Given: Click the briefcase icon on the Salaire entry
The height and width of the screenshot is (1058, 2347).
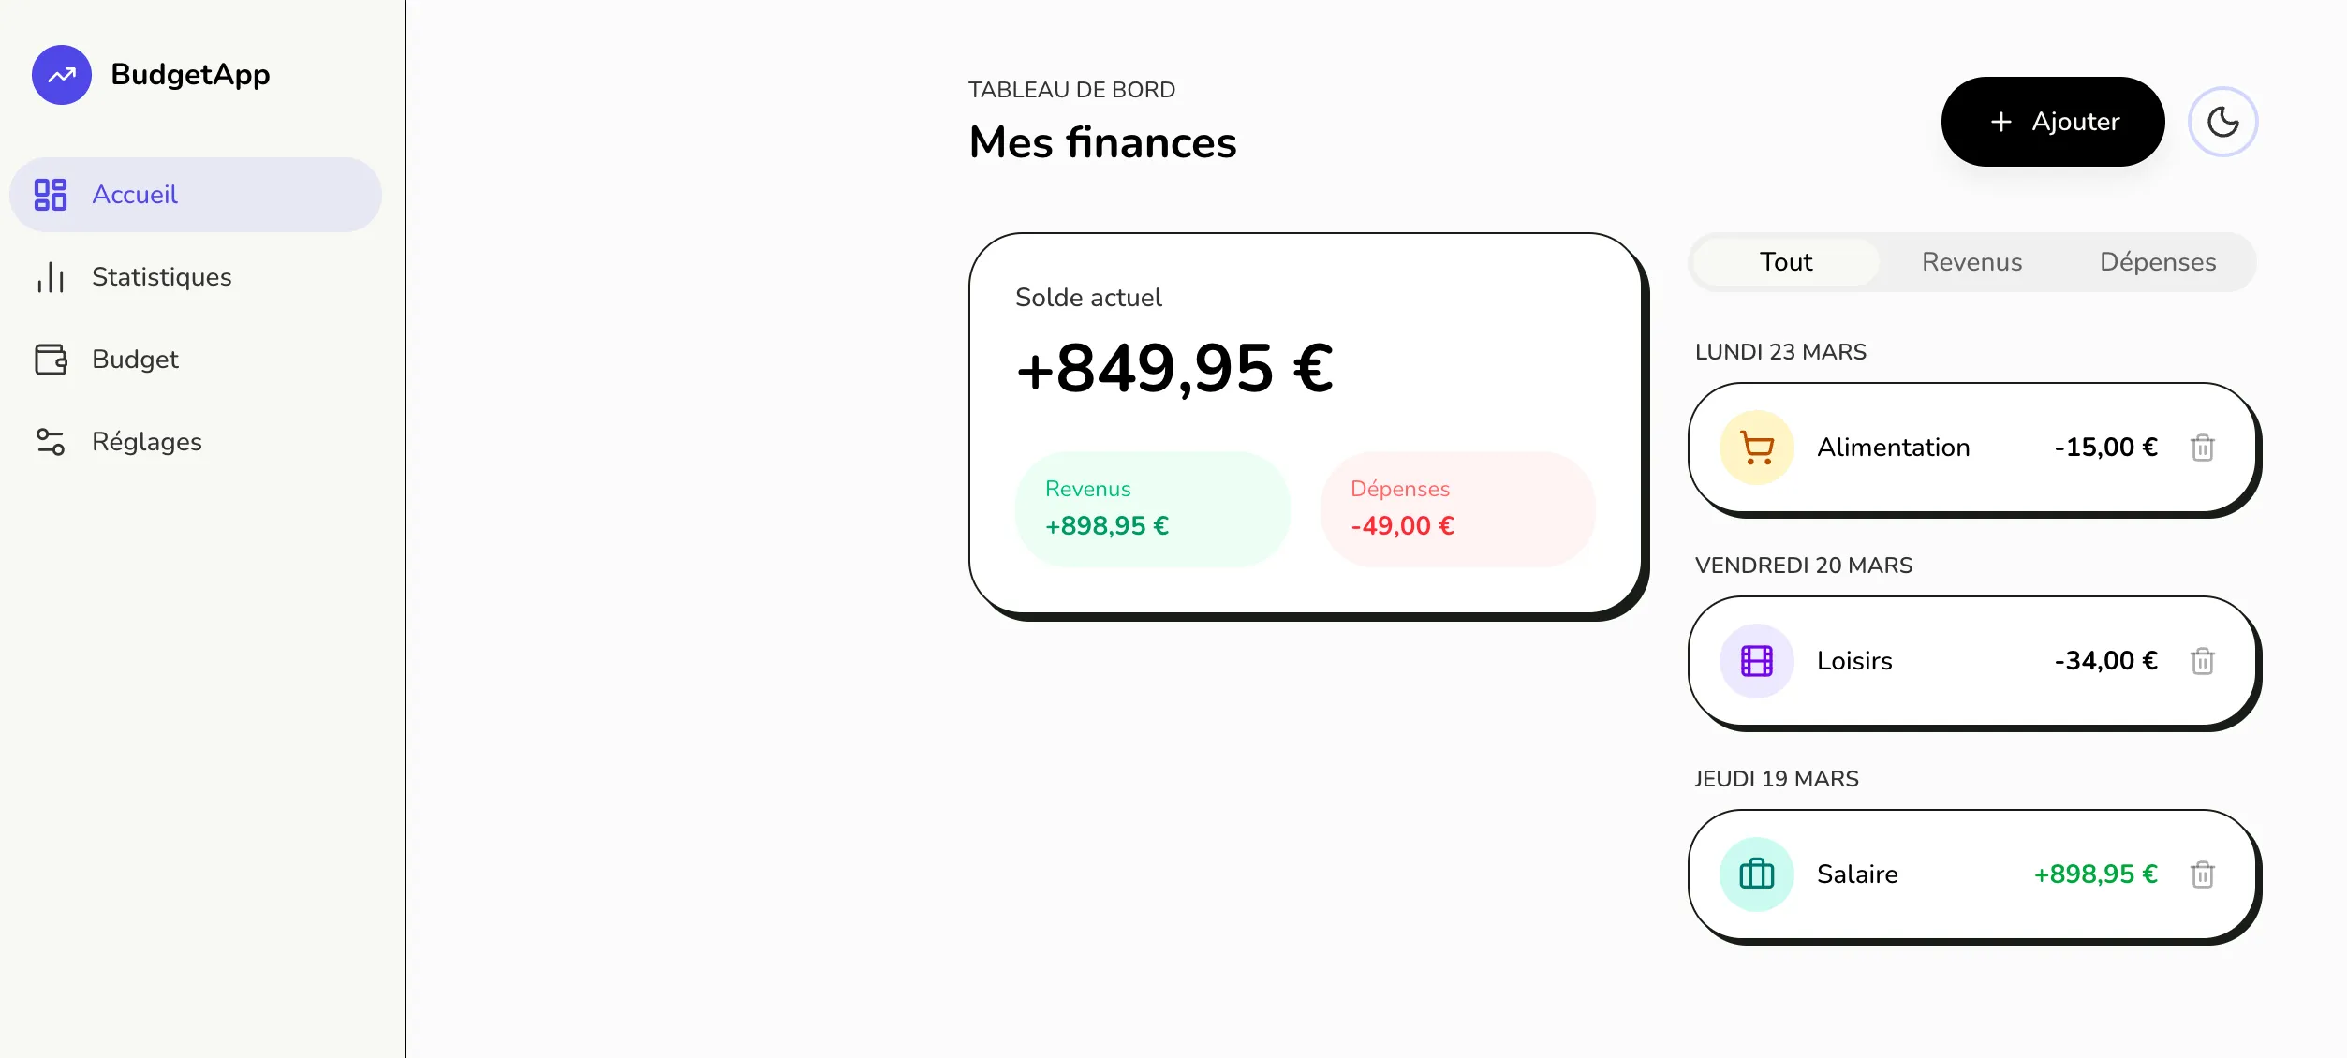Looking at the screenshot, I should (x=1756, y=874).
